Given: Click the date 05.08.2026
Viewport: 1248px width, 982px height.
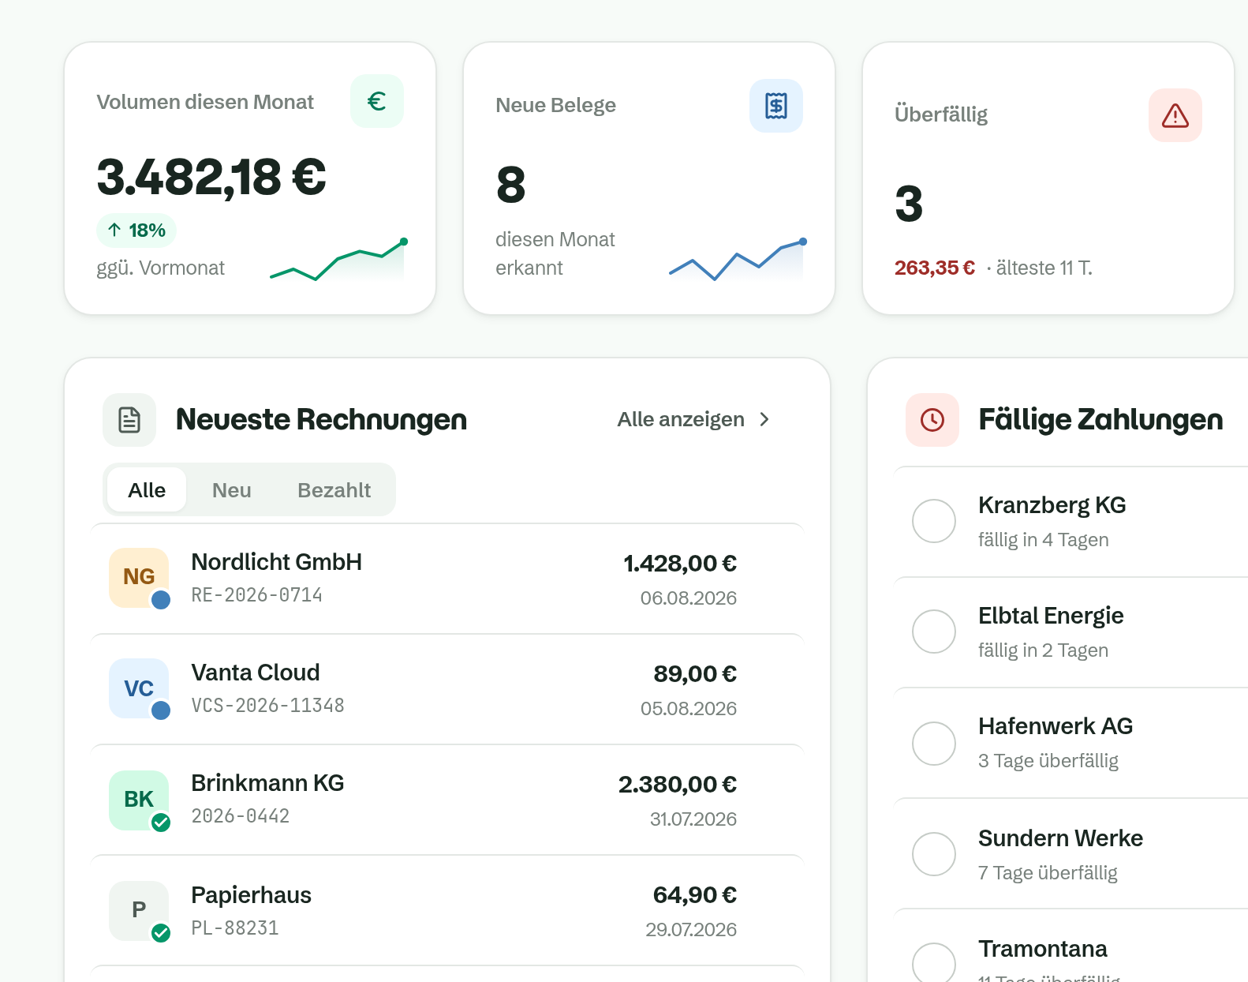Looking at the screenshot, I should pyautogui.click(x=689, y=709).
